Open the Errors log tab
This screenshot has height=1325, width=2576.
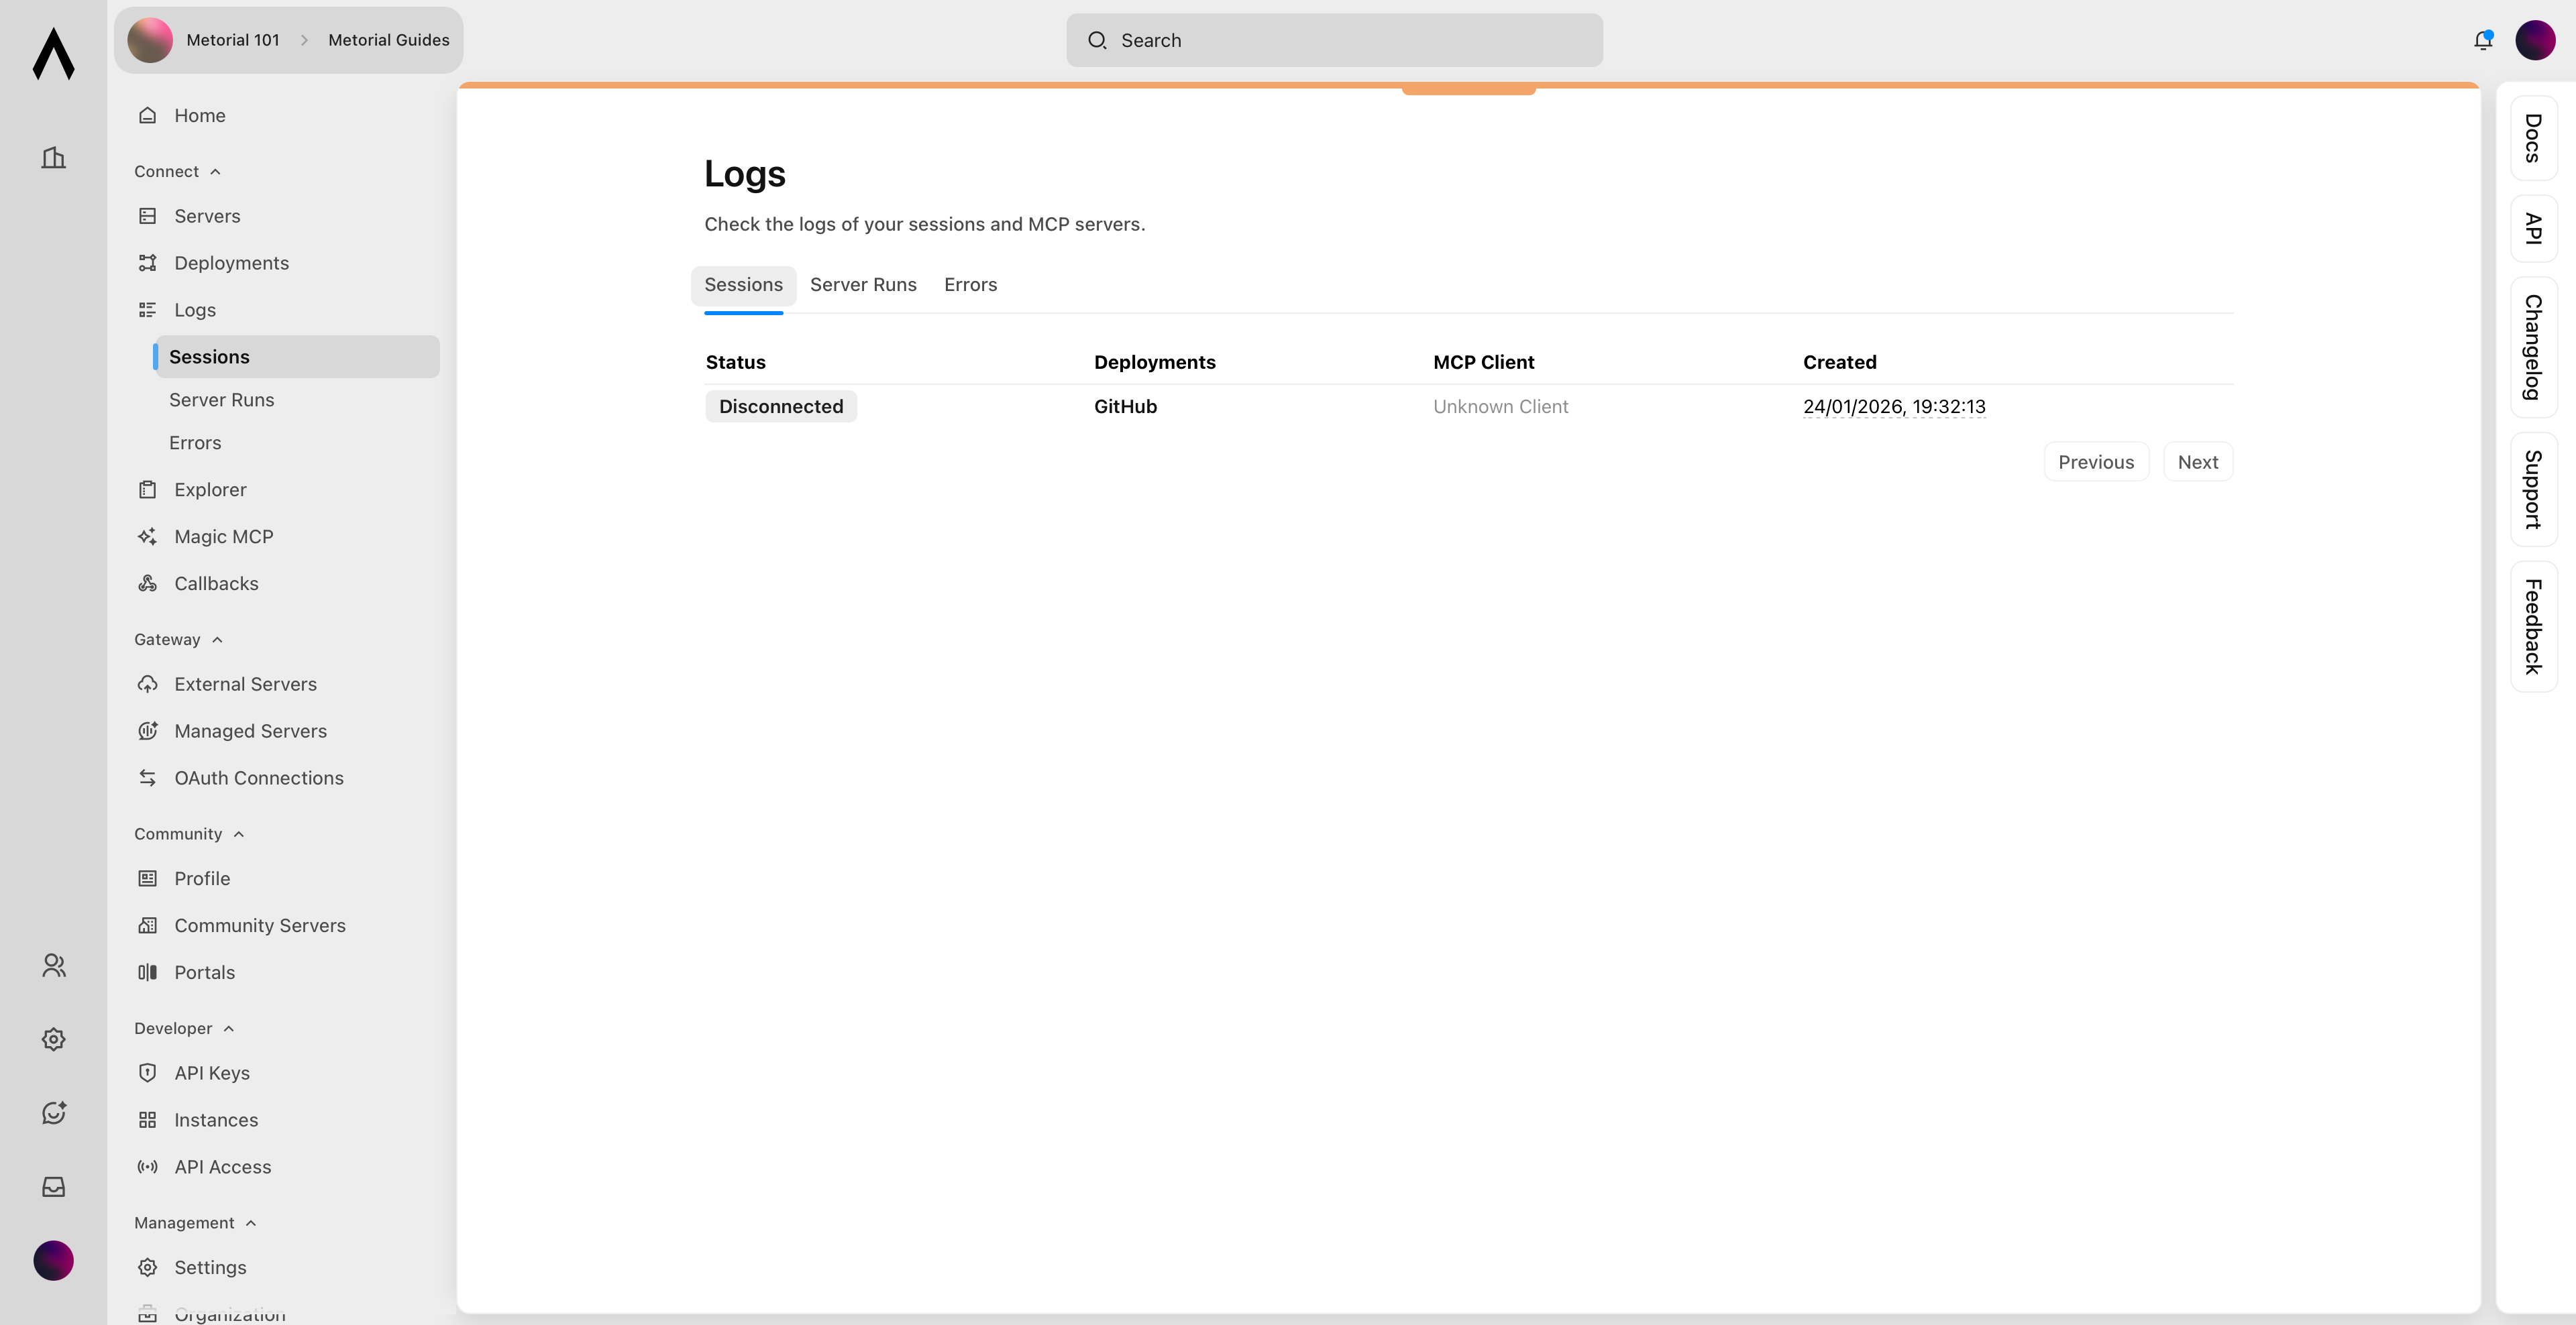coord(969,285)
